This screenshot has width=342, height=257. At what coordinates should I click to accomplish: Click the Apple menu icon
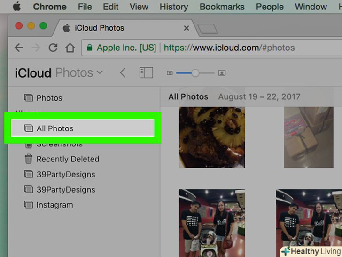pos(16,7)
